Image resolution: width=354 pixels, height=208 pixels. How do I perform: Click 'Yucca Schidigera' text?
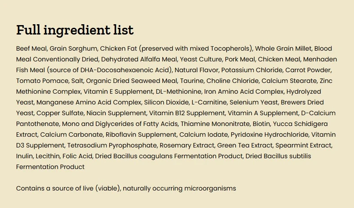300,124
